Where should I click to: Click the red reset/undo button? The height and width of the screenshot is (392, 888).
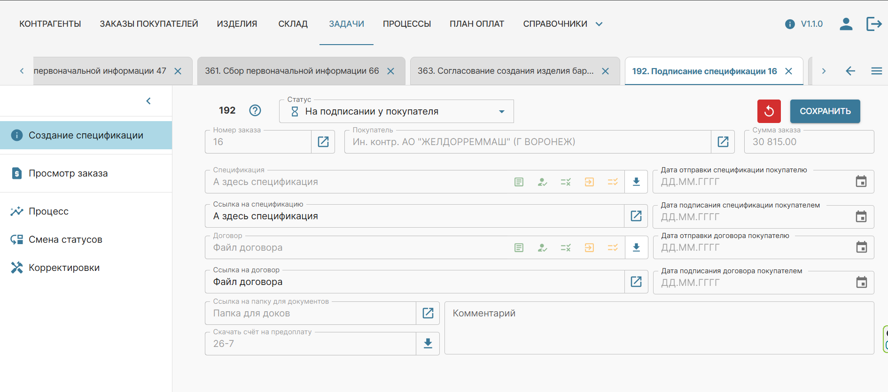[x=769, y=111]
